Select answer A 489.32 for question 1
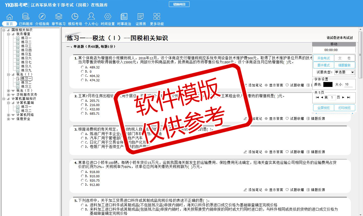 [x=82, y=67]
